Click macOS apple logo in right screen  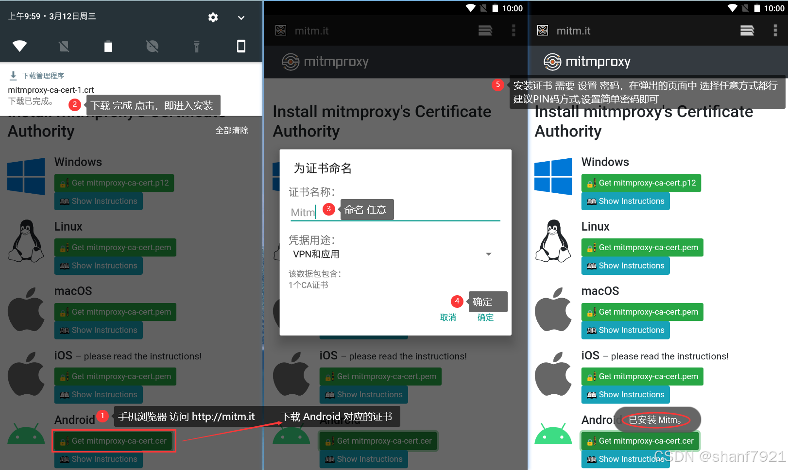tap(553, 309)
